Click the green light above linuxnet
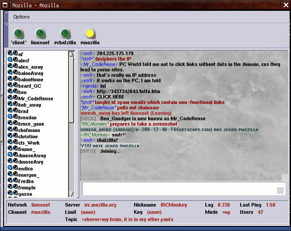The image size is (291, 231). (40, 34)
